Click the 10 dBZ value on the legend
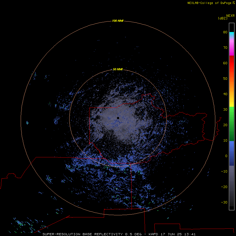236x236 pixels. click(x=225, y=141)
